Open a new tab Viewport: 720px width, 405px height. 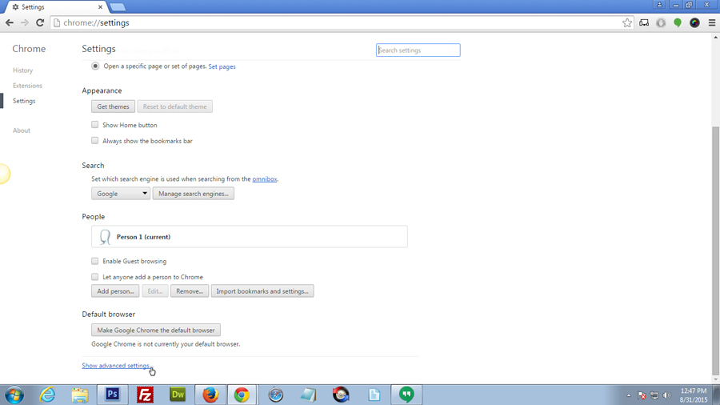[x=118, y=7]
